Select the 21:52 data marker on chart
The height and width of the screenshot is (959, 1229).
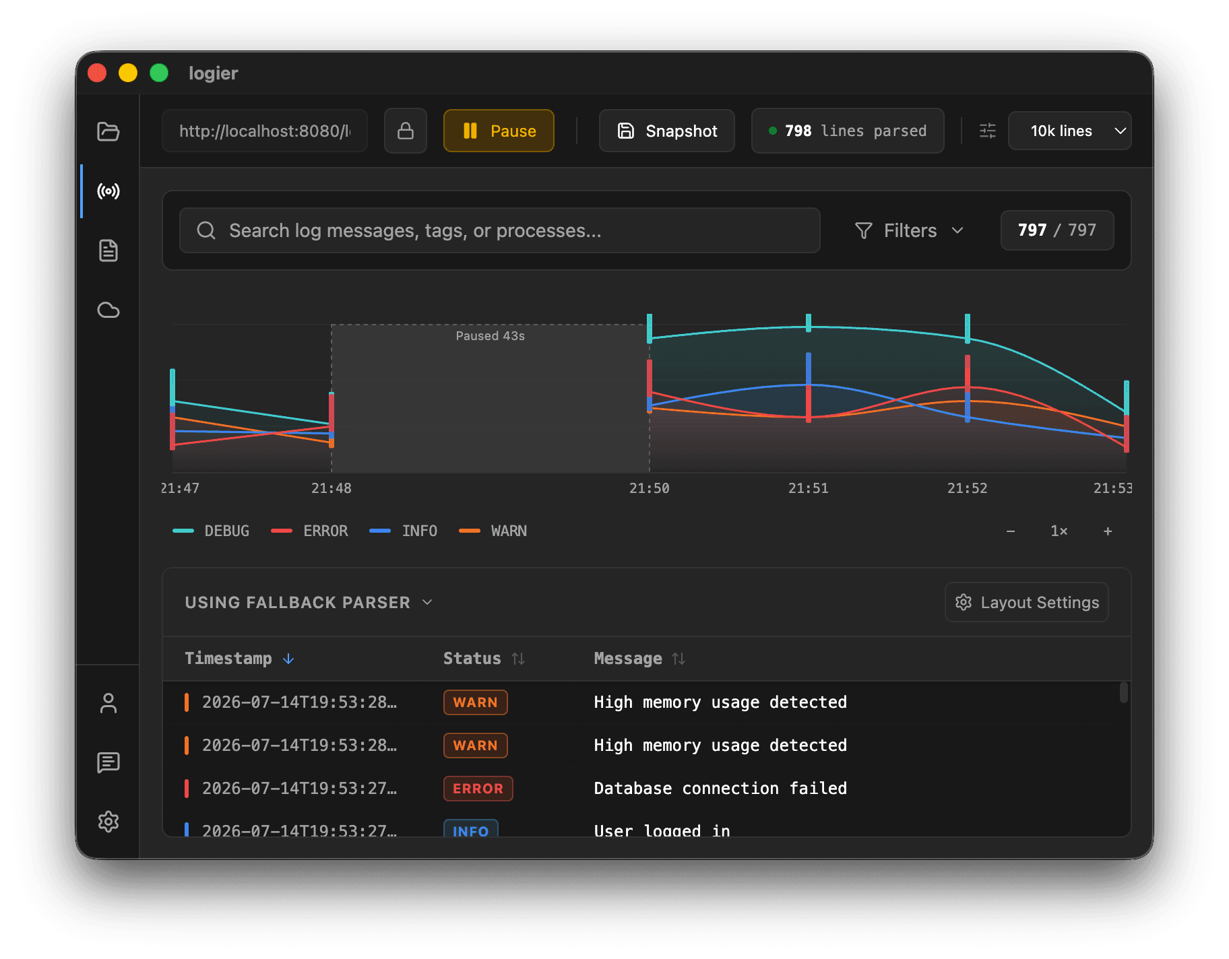(x=968, y=368)
